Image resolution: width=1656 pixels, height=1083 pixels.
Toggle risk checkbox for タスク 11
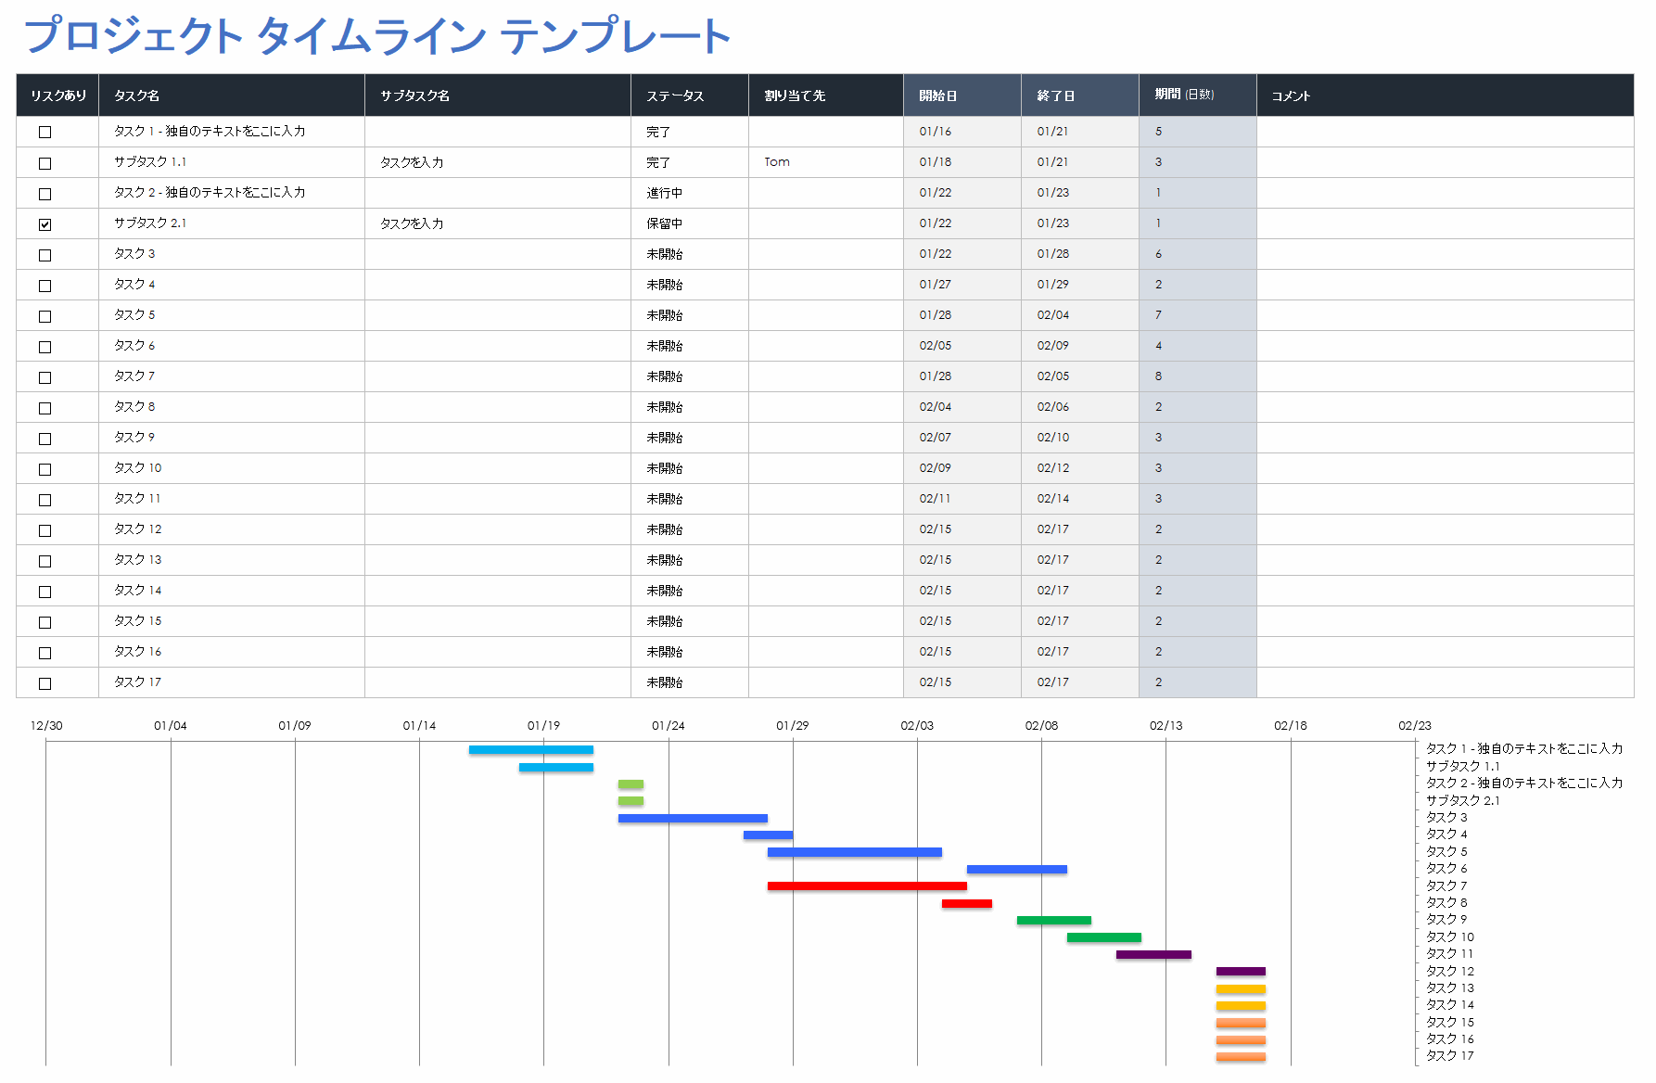click(45, 499)
